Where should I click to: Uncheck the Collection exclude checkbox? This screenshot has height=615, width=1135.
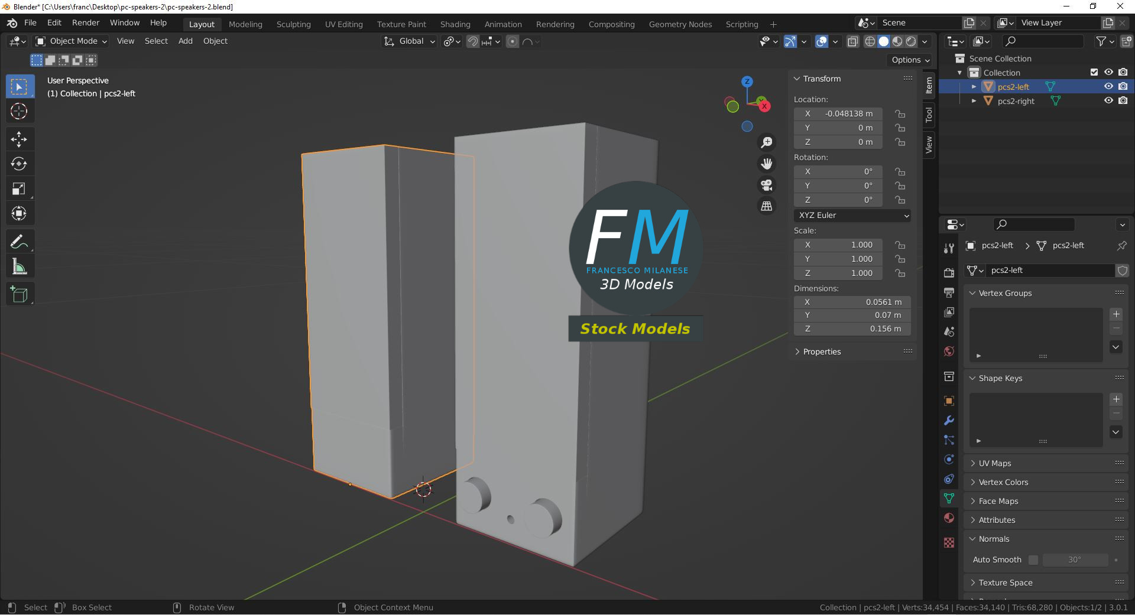1094,72
